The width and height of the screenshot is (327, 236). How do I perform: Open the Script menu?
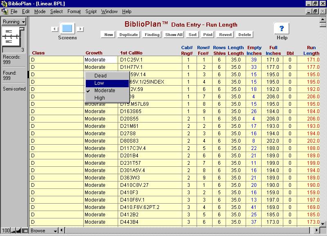tap(91, 11)
